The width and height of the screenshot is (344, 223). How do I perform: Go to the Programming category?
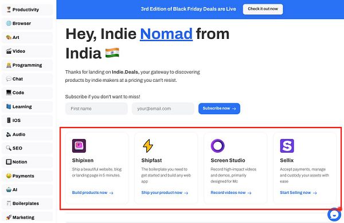coord(27,65)
